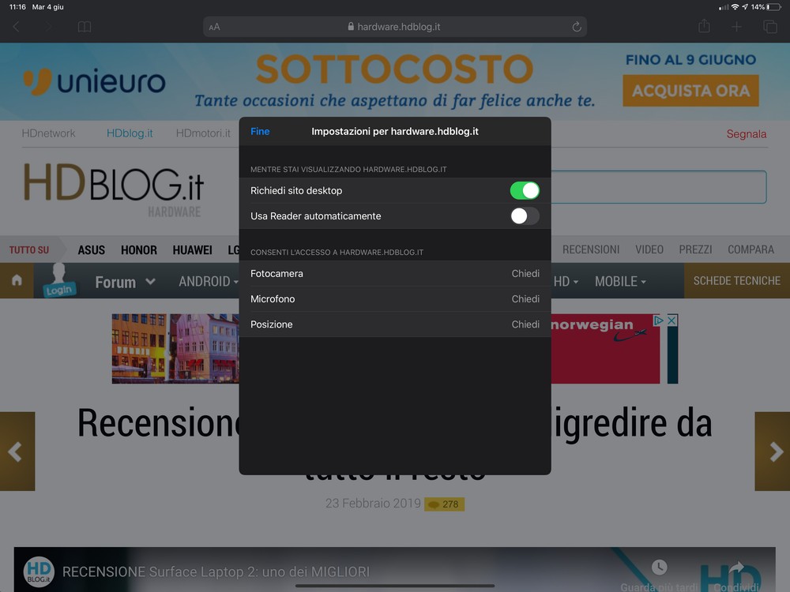Expand the Forum dropdown menu

[126, 282]
